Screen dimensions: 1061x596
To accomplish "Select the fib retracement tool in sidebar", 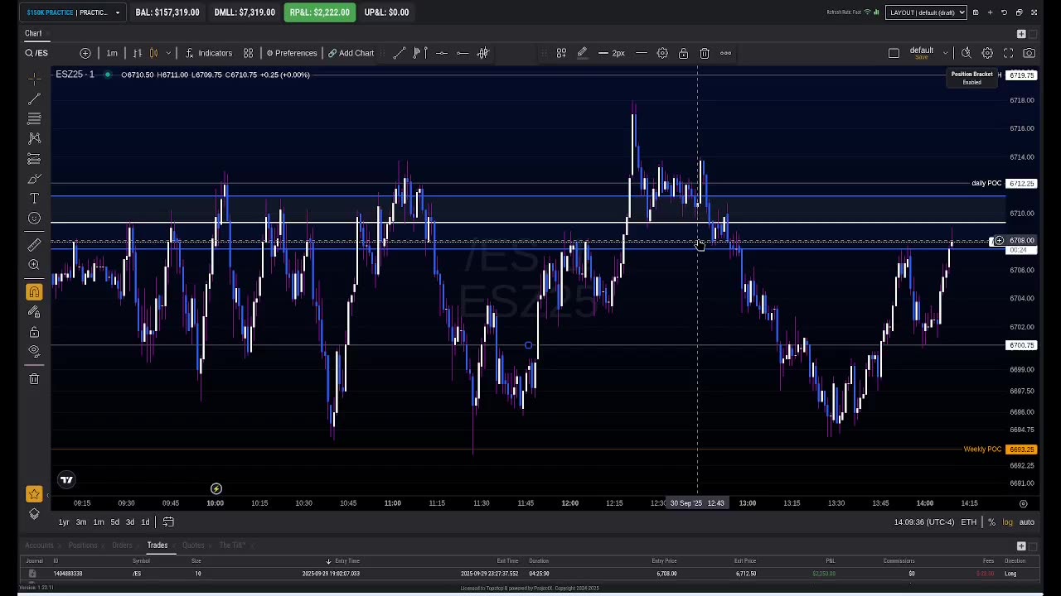I will [34, 119].
